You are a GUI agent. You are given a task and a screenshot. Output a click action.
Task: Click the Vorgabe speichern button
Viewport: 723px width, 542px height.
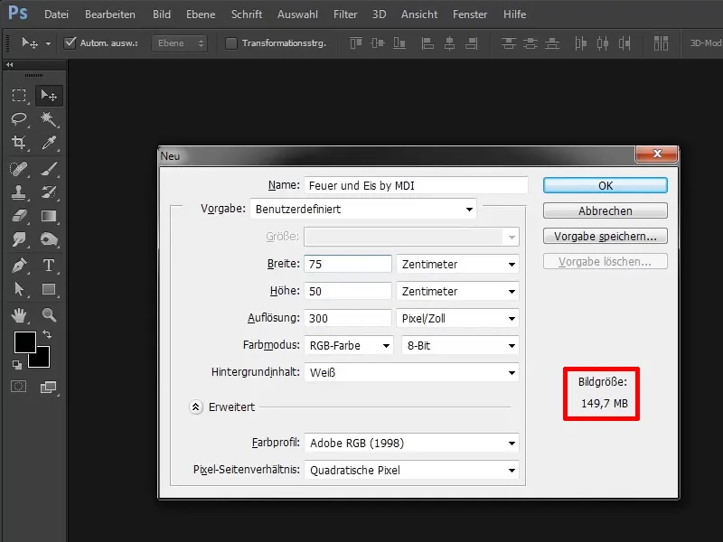coord(605,236)
